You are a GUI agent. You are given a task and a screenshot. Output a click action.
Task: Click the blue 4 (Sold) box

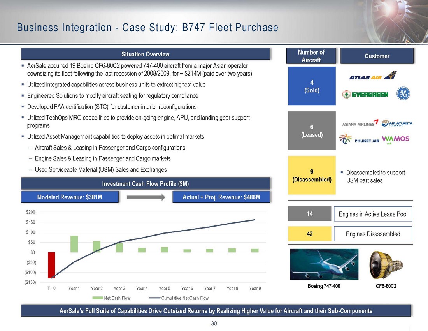pos(312,86)
